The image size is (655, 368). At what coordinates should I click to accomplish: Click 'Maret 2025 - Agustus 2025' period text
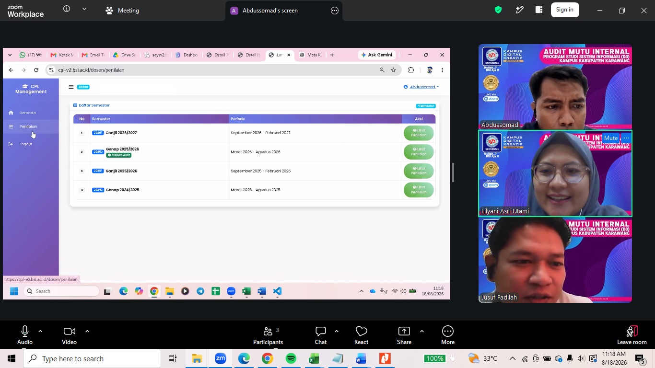(x=256, y=190)
